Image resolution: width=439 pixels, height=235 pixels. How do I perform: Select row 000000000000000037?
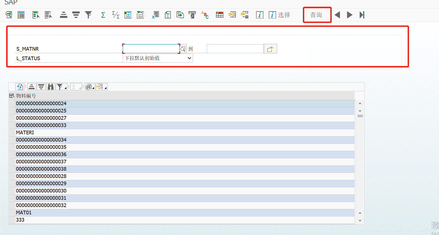[185, 162]
